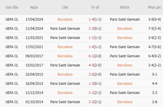Viewport: 163px width, 108px height.
Task: Click the 'Phạt góc' column header
Action: 154,7
